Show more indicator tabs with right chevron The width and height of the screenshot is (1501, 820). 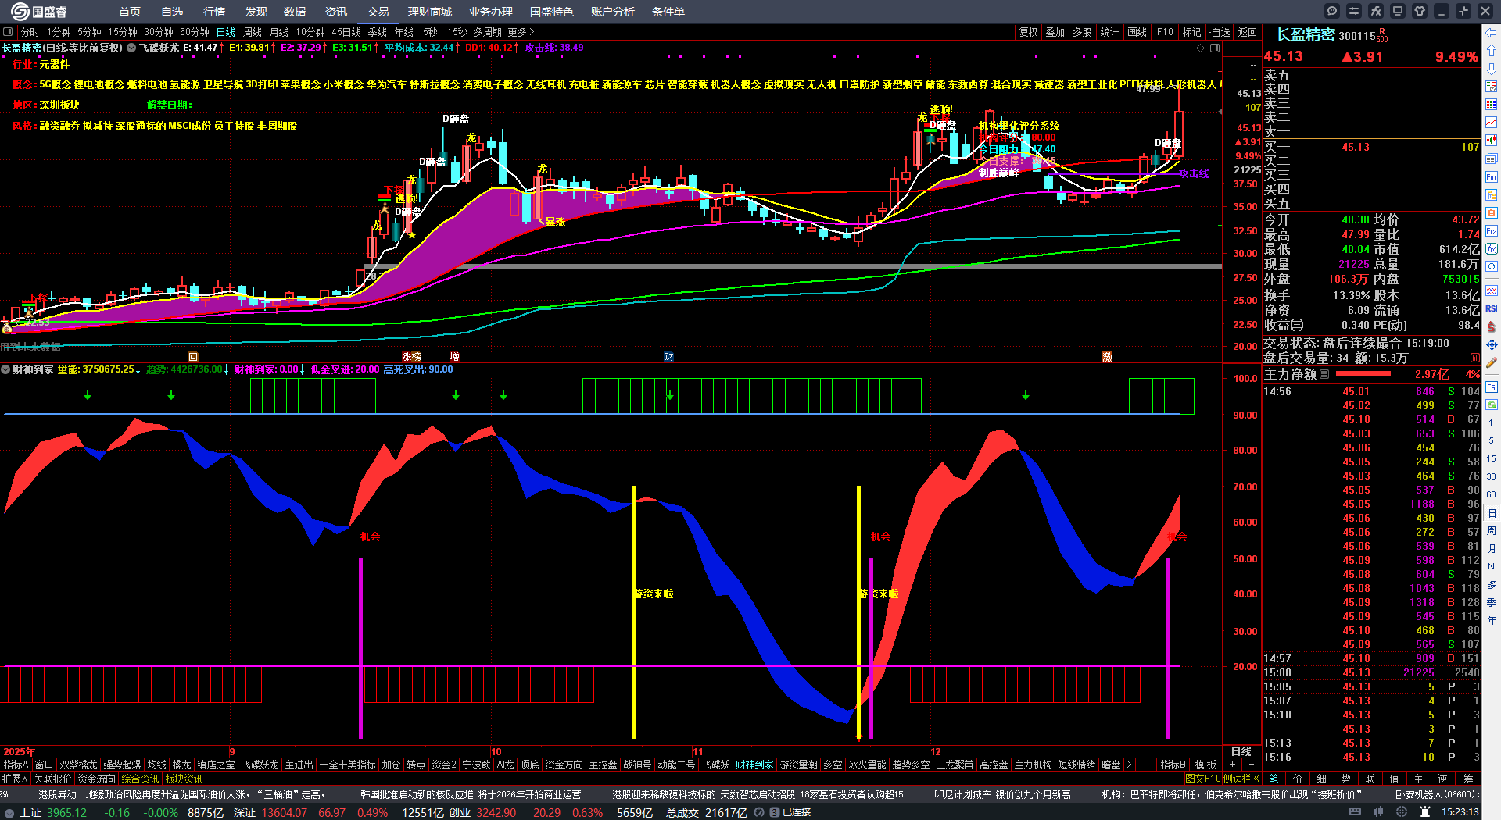click(1129, 765)
